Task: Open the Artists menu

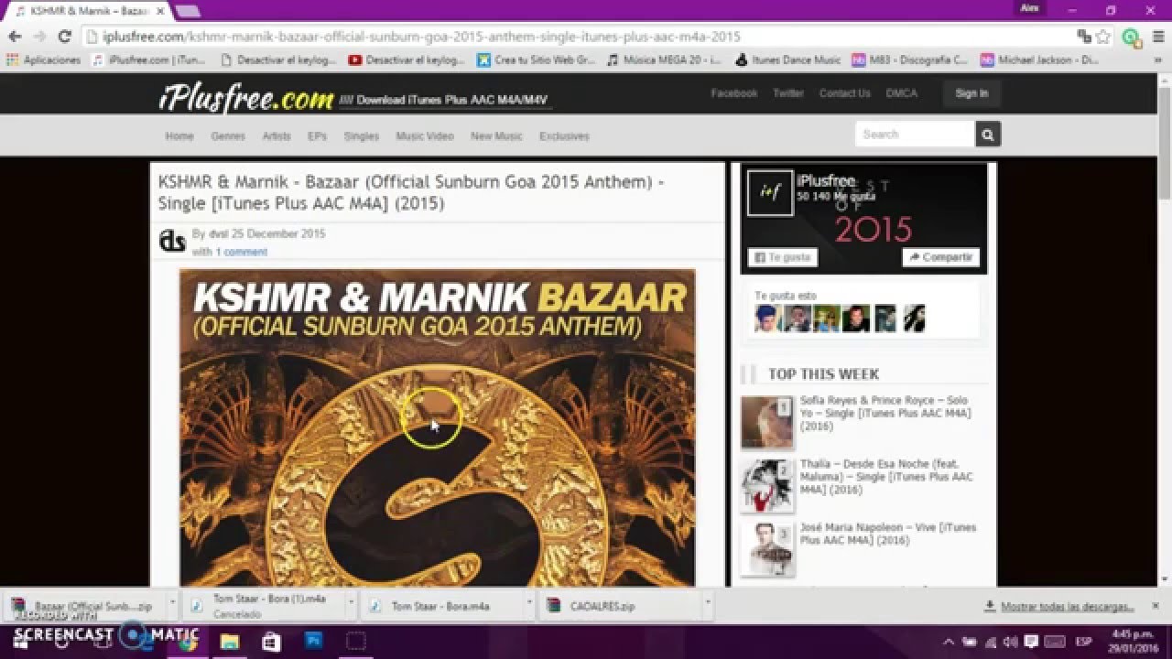Action: pyautogui.click(x=277, y=135)
